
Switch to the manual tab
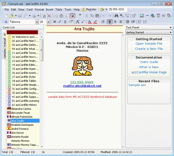coord(4,43)
